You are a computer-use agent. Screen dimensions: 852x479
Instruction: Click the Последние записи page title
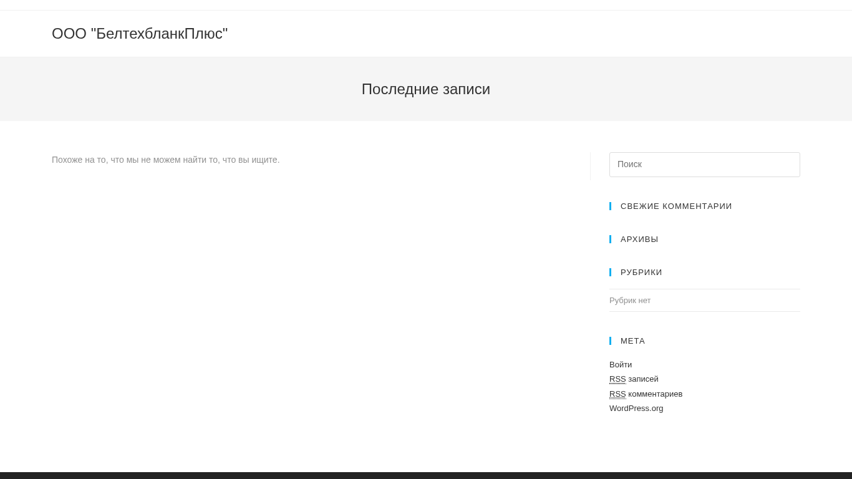(426, 89)
